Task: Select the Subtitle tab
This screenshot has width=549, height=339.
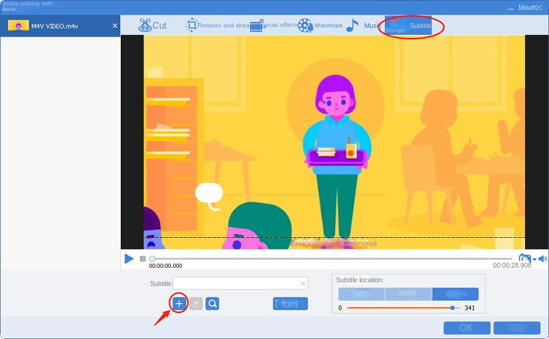Action: coord(409,26)
